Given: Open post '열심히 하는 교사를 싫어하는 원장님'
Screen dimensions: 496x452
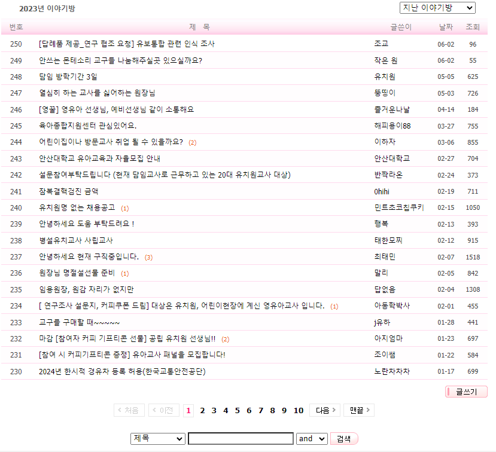Looking at the screenshot, I should coord(97,93).
